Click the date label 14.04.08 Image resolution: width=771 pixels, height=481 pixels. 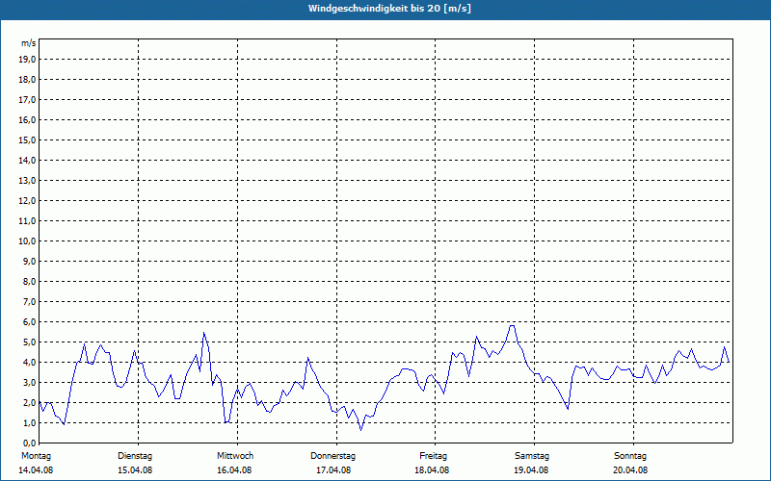36,470
